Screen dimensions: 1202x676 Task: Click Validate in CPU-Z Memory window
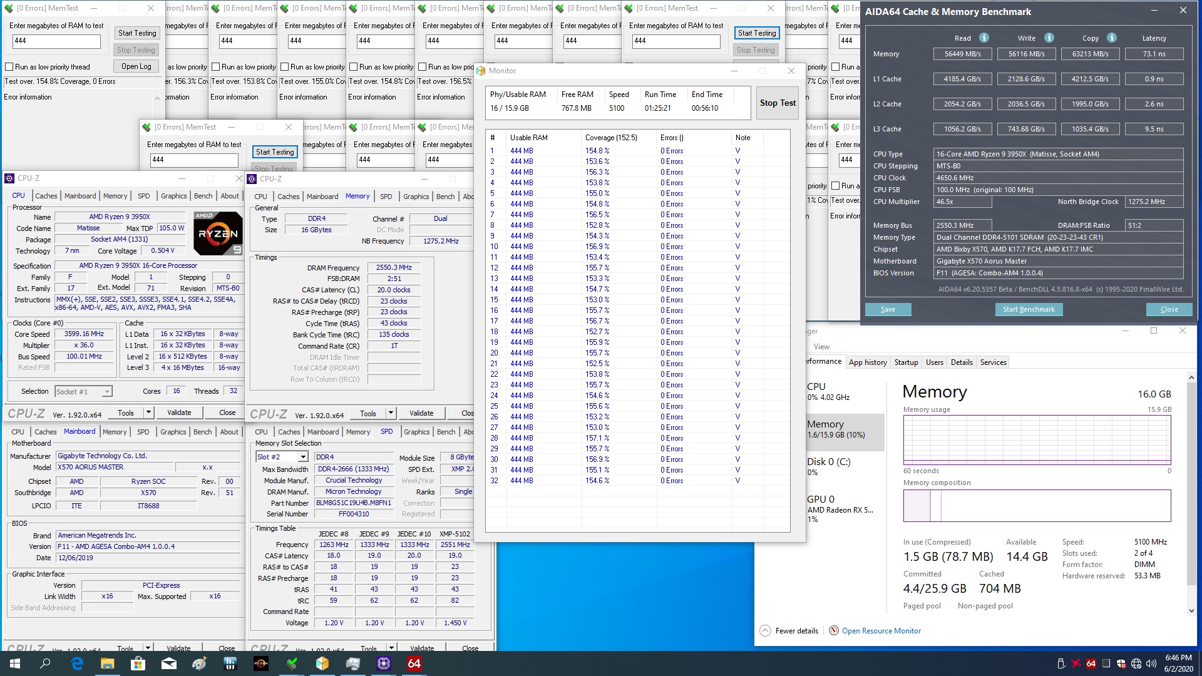[421, 413]
